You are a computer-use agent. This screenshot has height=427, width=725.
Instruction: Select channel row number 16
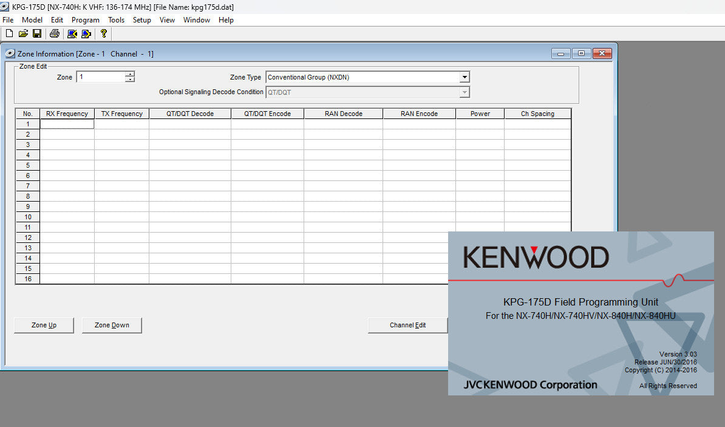pyautogui.click(x=28, y=279)
